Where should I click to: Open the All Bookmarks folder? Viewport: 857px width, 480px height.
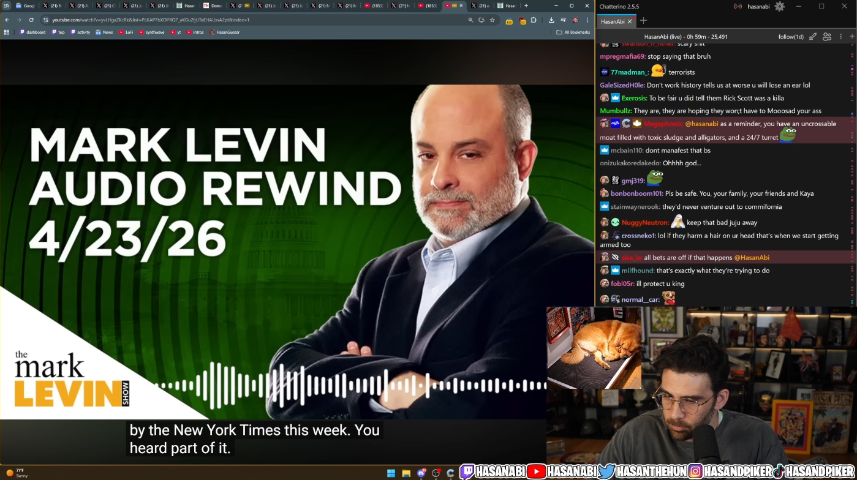[573, 32]
